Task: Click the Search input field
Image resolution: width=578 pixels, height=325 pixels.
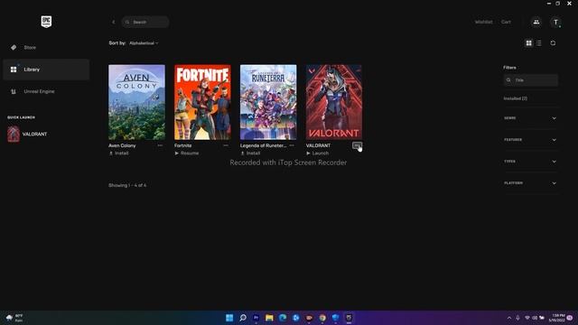Action: pyautogui.click(x=145, y=22)
